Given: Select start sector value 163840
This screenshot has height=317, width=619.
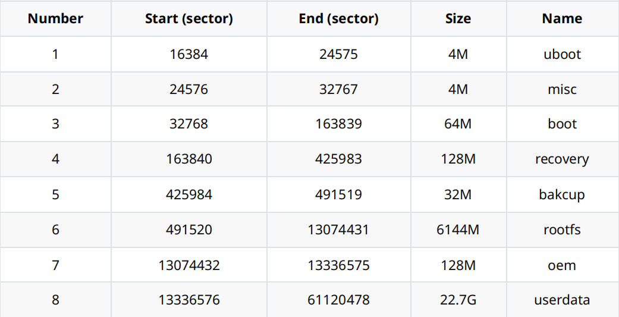Looking at the screenshot, I should (188, 159).
